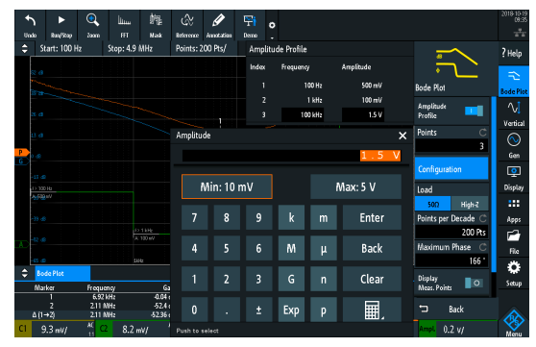Select the Mask tool icon
536x347 pixels.
tap(156, 20)
